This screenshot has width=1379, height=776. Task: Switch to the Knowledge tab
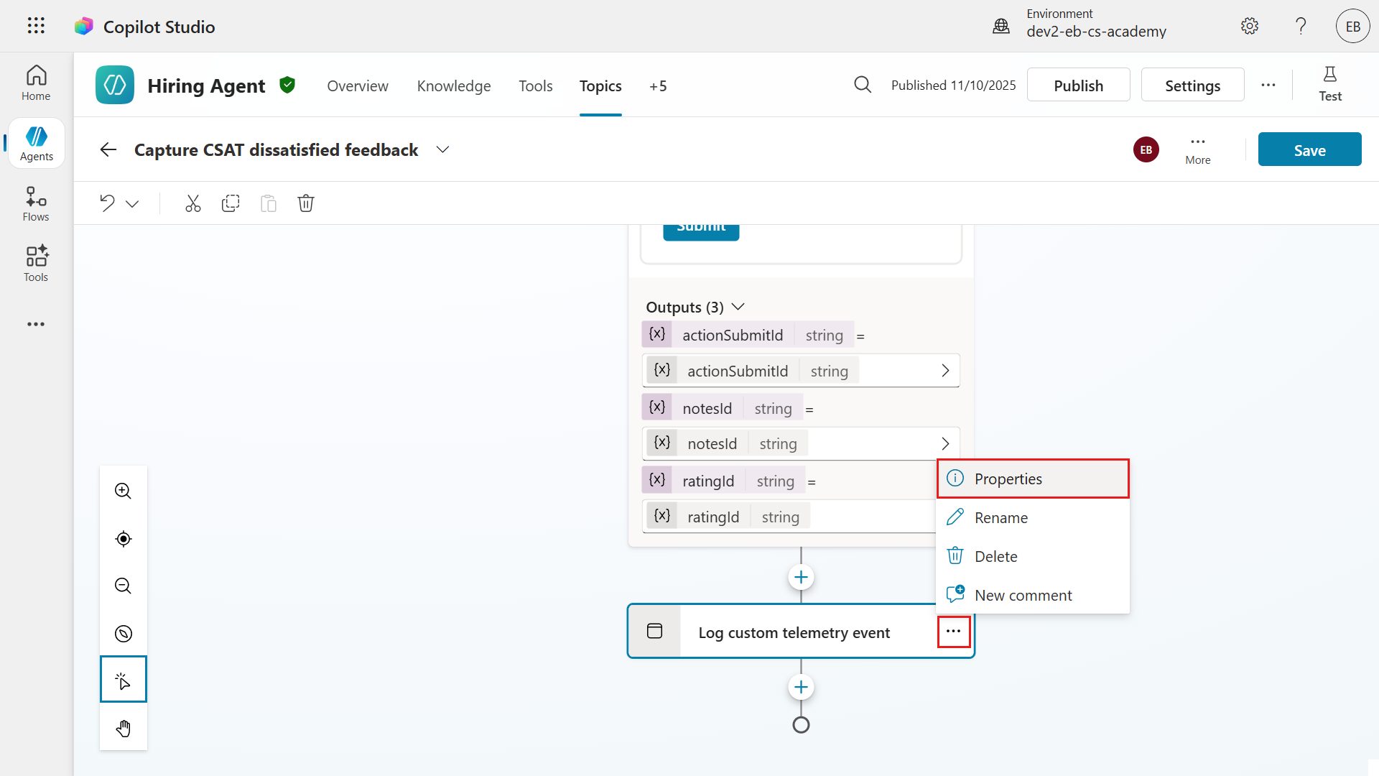tap(453, 86)
